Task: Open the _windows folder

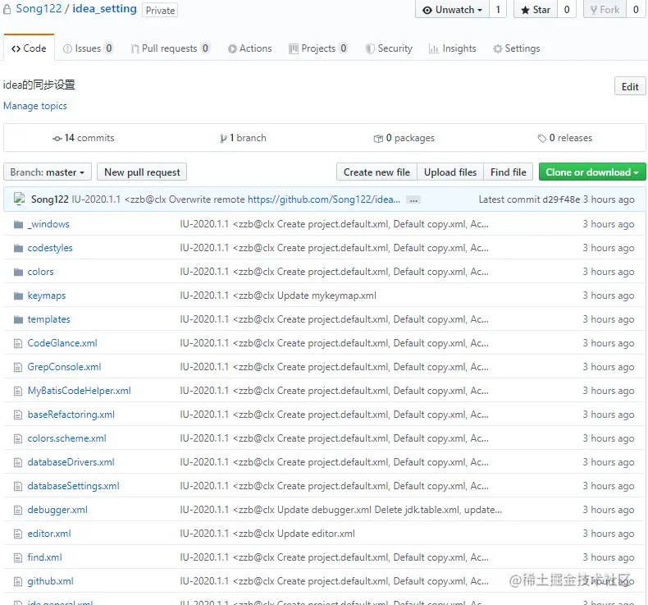Action: point(48,224)
